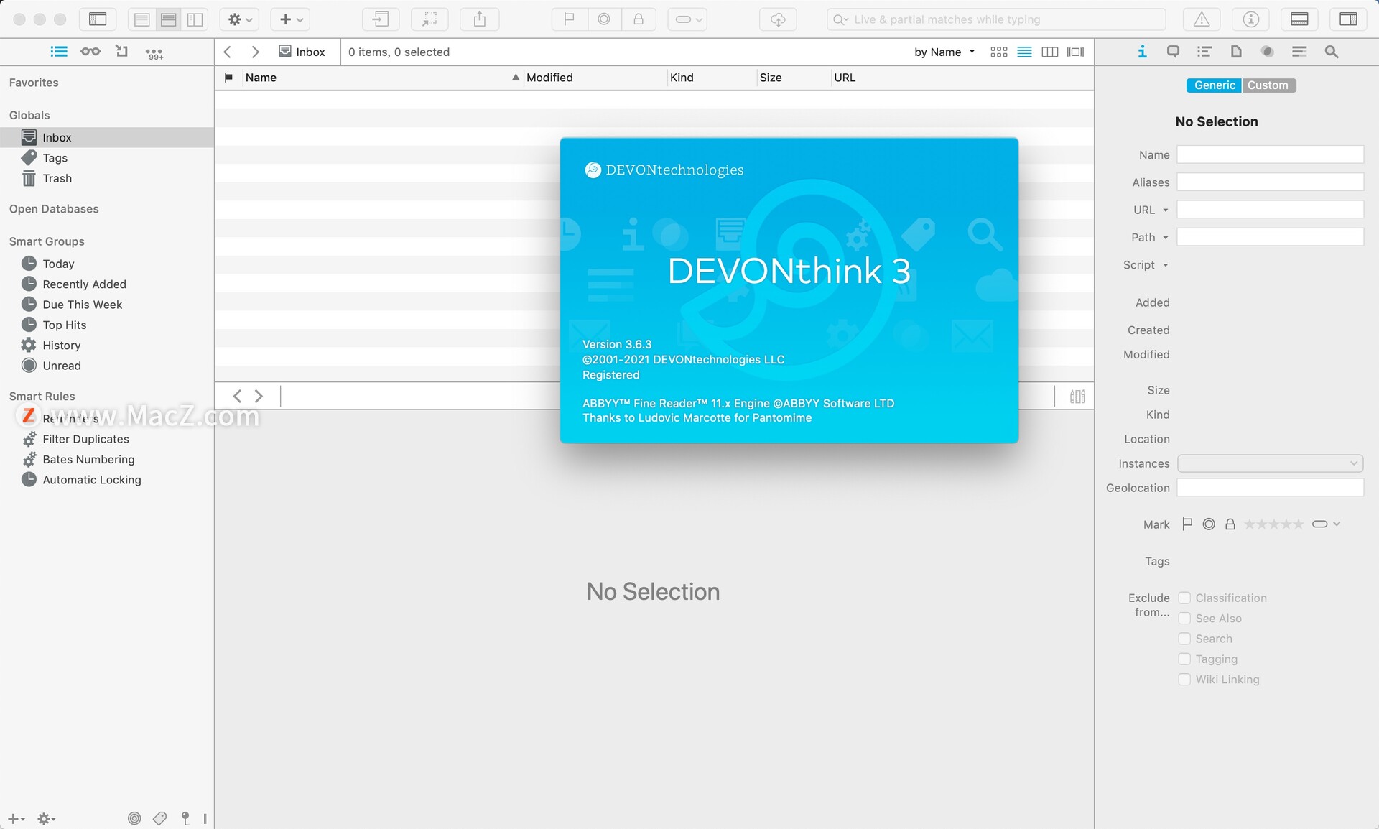Enable the Classification exclude checkbox

click(1184, 598)
